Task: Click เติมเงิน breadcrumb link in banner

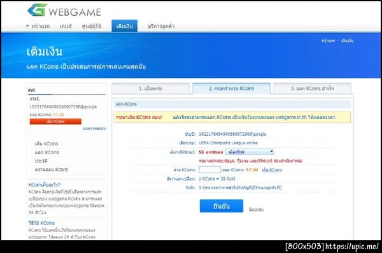Action: [x=347, y=41]
